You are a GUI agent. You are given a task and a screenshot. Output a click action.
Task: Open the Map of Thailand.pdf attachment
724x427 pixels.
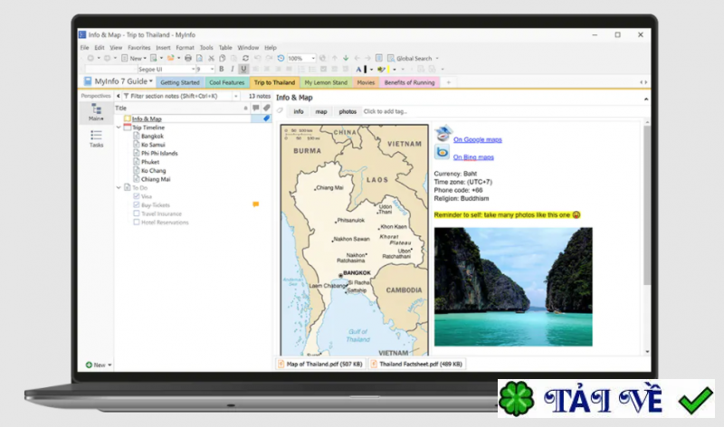point(320,364)
